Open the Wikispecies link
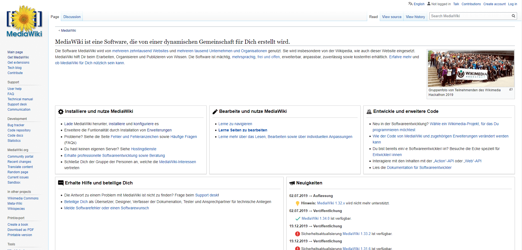 point(16,209)
